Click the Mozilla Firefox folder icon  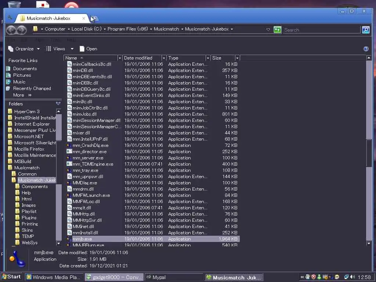tap(10, 149)
